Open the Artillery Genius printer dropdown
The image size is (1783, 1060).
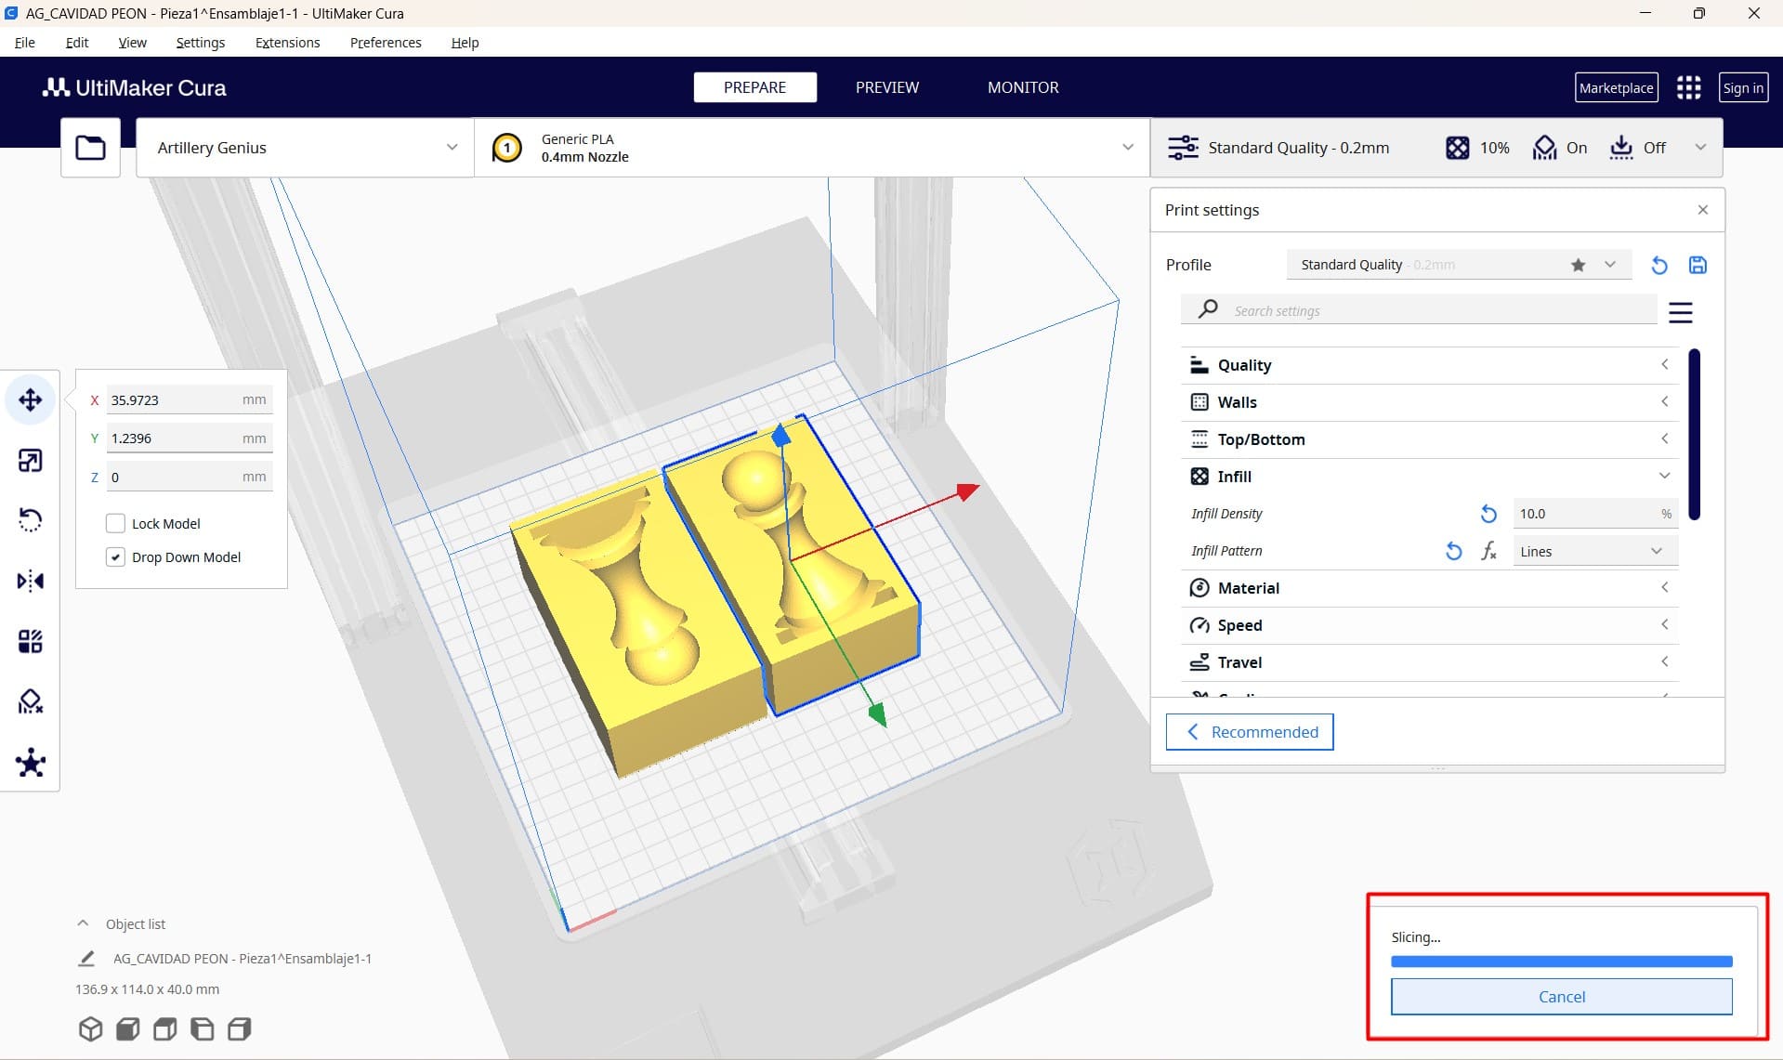pos(305,148)
